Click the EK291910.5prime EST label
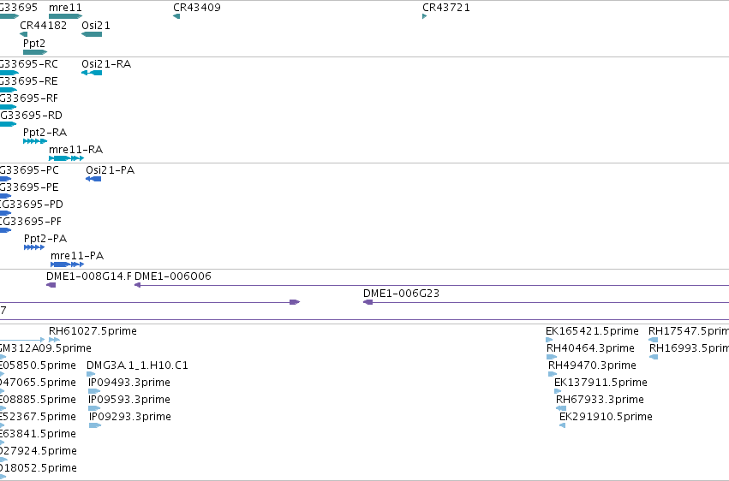729x481 pixels. (606, 417)
